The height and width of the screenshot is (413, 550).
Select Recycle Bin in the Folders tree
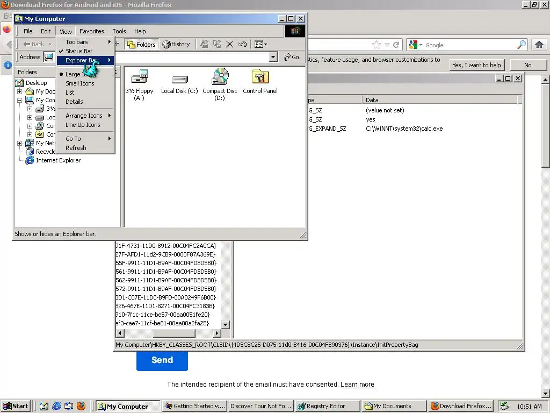pos(46,152)
